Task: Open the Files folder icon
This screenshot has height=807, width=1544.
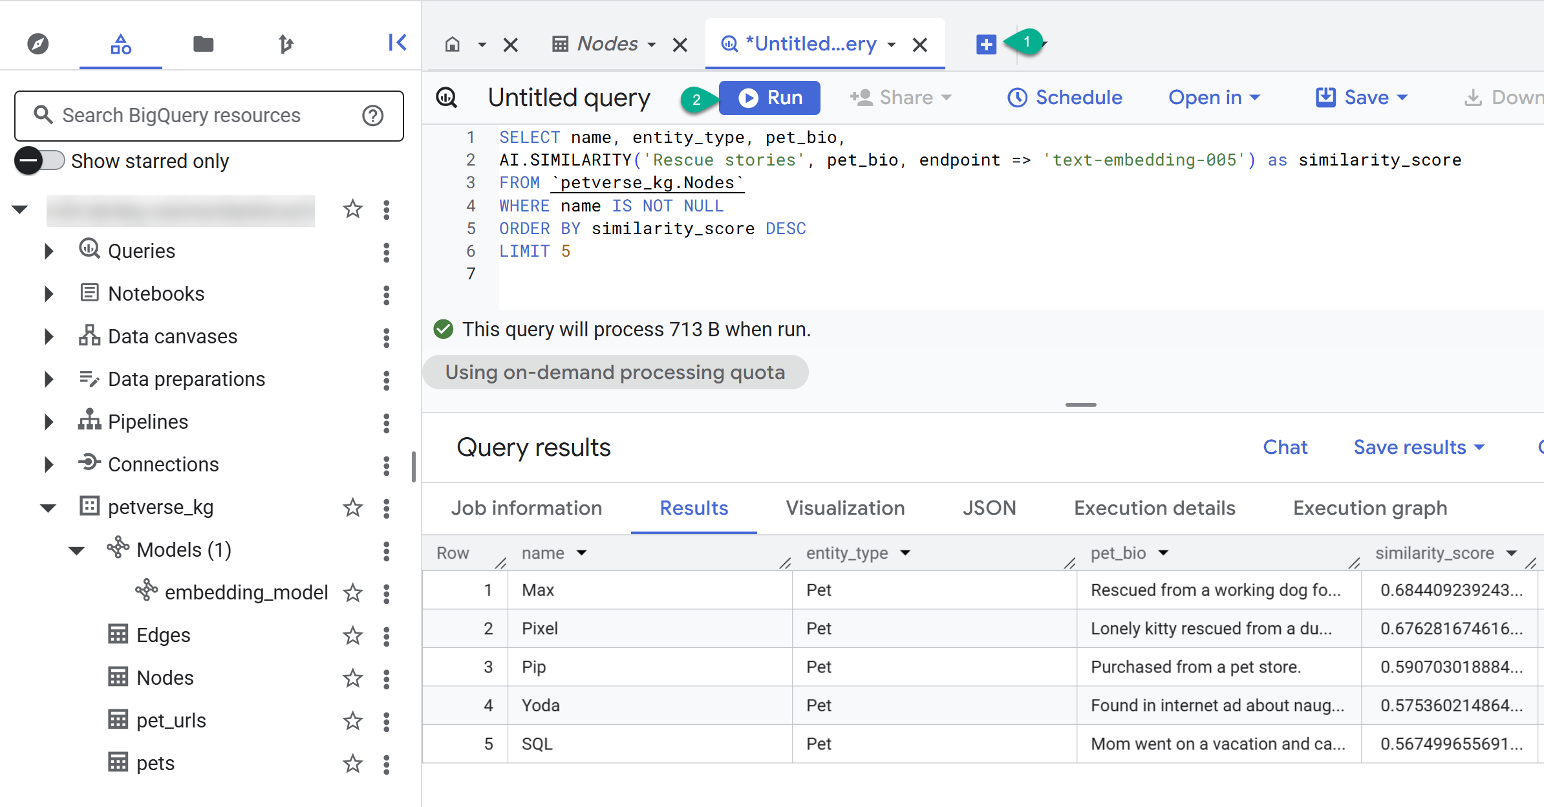Action: 204,44
